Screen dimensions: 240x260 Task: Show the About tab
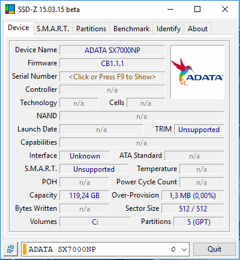pyautogui.click(x=197, y=29)
